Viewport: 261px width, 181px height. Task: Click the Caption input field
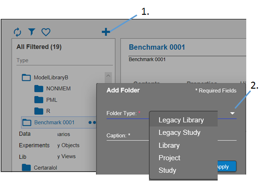(172, 136)
